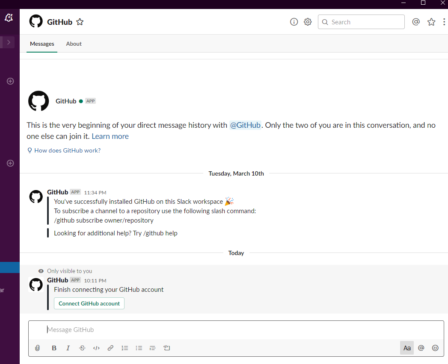This screenshot has height=364, width=448.
Task: Switch to the Messages tab
Action: 42,44
